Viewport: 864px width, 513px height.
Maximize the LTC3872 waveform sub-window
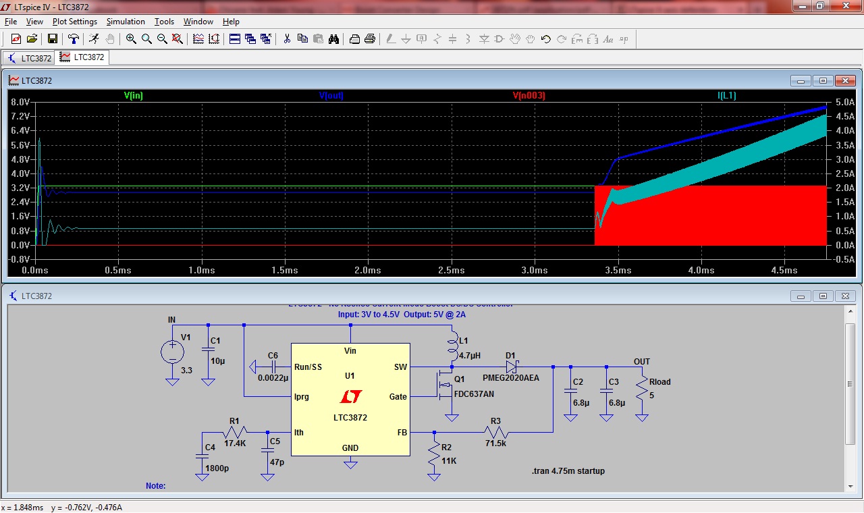click(x=823, y=80)
